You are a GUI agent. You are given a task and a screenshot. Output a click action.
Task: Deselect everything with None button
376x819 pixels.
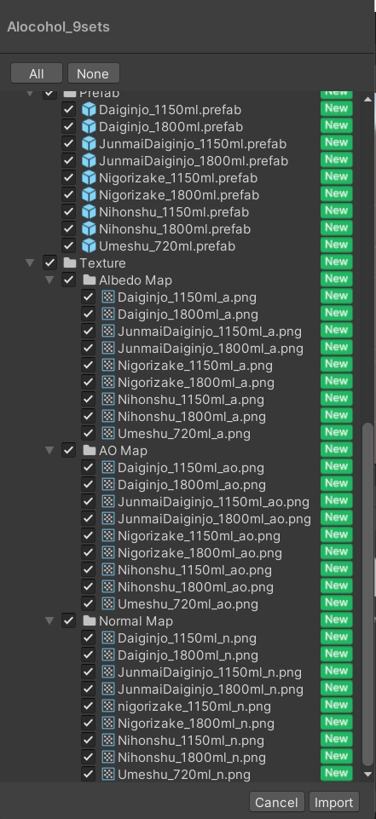(93, 73)
